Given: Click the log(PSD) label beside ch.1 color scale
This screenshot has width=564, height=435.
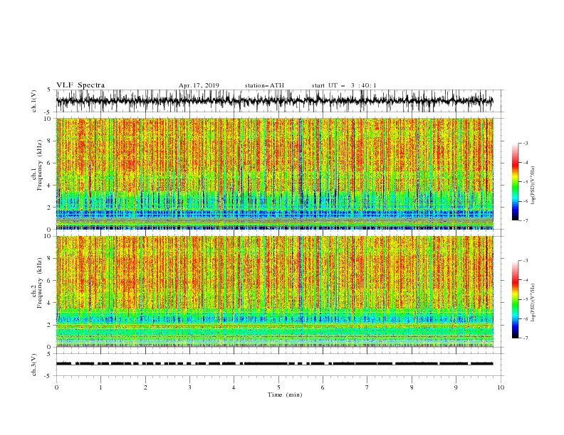Looking at the screenshot, I should point(533,186).
